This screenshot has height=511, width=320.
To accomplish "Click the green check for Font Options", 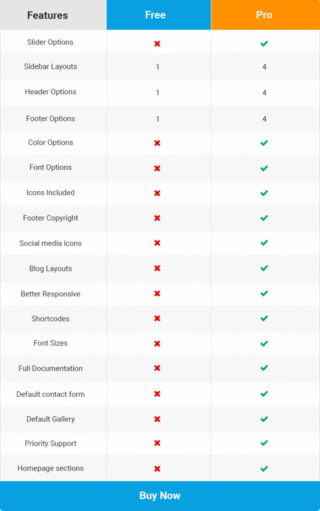I will click(x=264, y=168).
